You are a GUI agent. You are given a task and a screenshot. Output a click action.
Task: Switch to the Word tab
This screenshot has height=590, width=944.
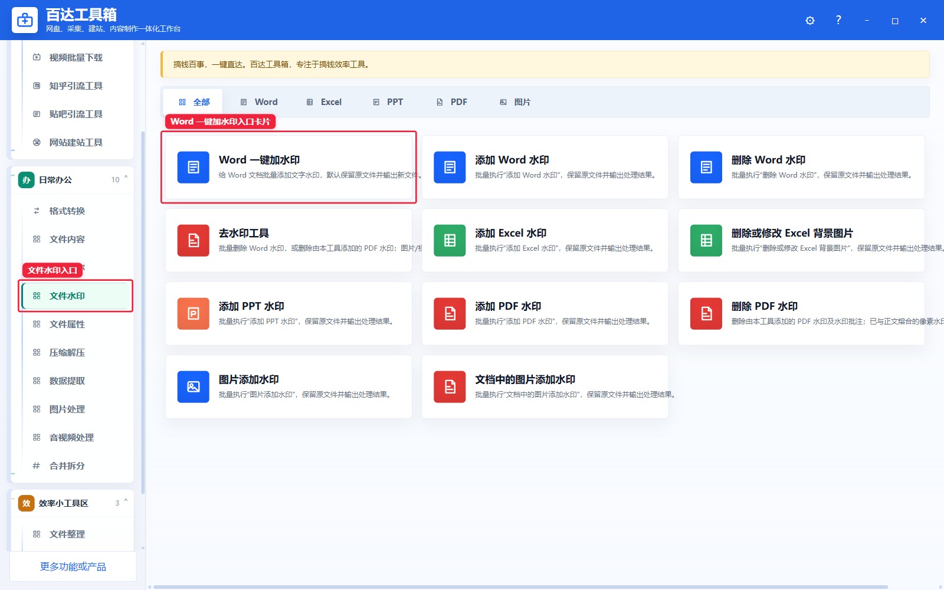pyautogui.click(x=258, y=102)
